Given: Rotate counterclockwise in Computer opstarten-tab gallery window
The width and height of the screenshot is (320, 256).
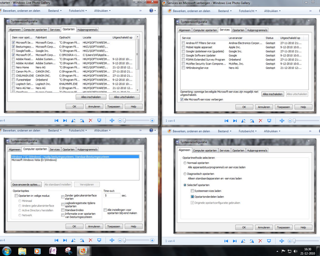Looking at the screenshot, I should click(x=74, y=241).
